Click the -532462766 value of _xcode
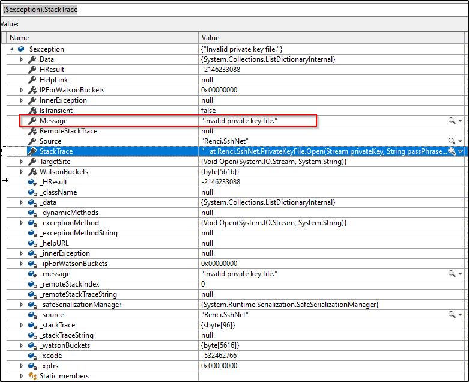 click(x=219, y=356)
